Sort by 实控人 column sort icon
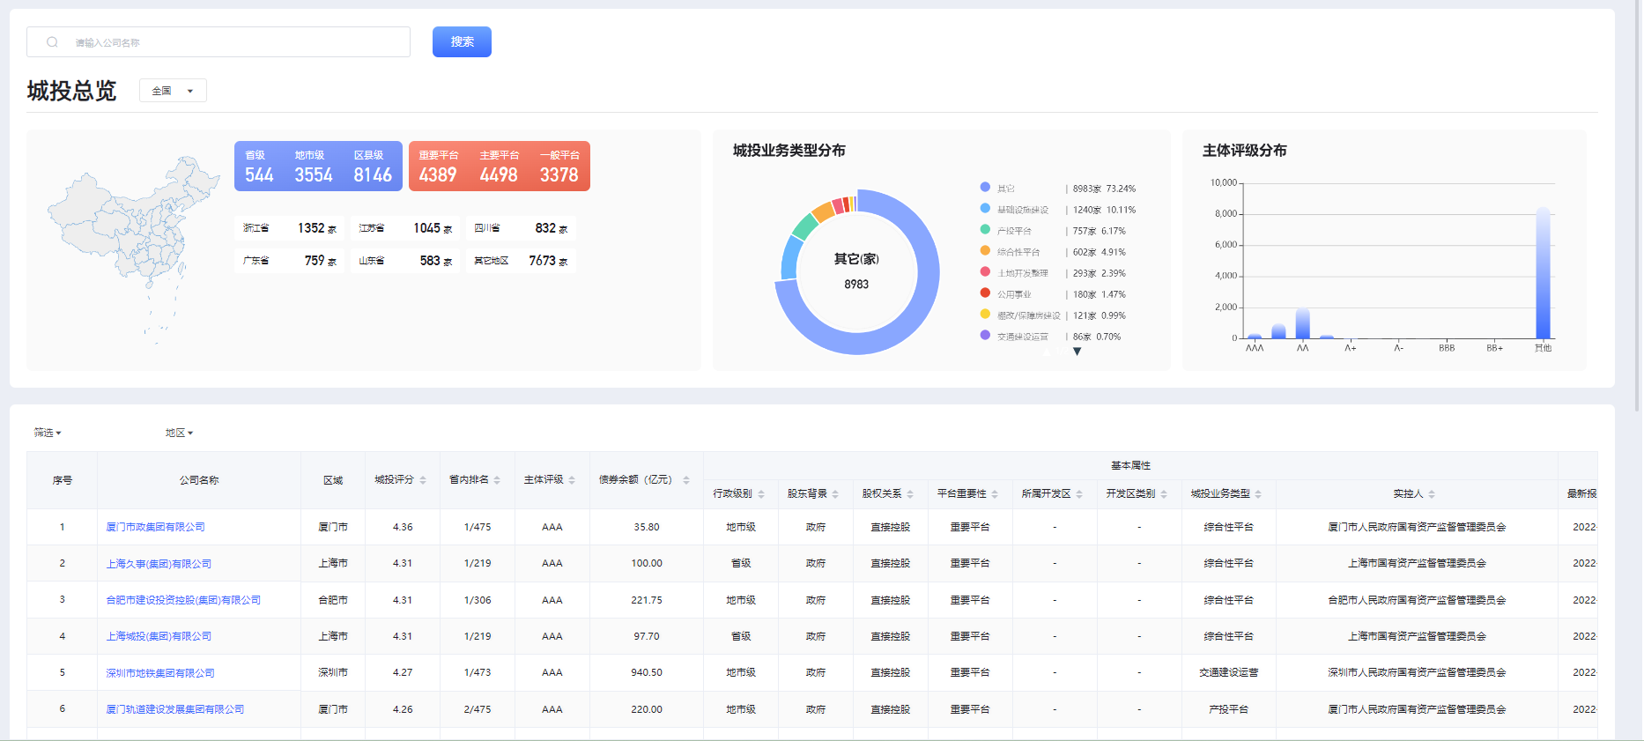Screen dimensions: 1644x741 [x=1432, y=494]
